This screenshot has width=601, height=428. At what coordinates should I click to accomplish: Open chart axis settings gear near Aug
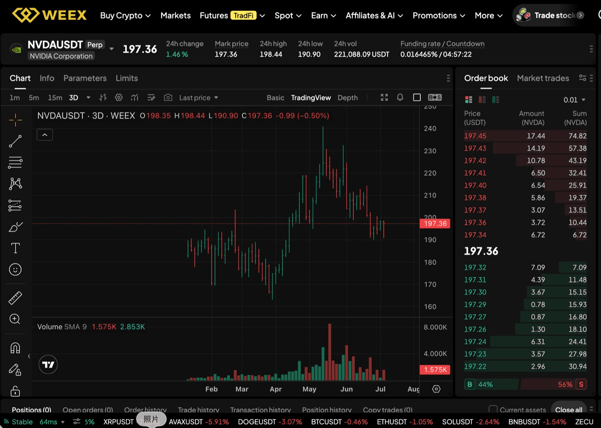(437, 389)
